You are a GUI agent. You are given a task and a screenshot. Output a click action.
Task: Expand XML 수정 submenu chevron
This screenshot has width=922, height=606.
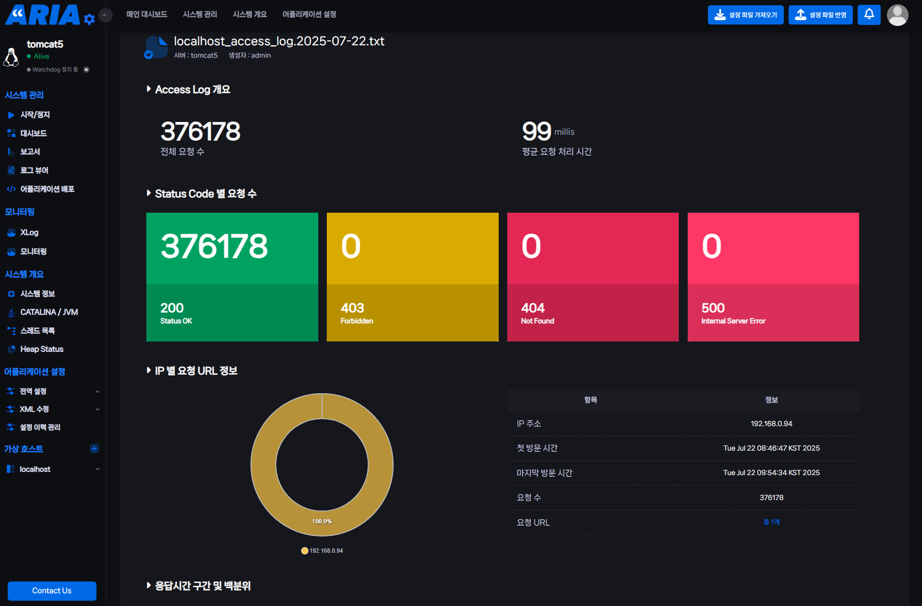[97, 409]
